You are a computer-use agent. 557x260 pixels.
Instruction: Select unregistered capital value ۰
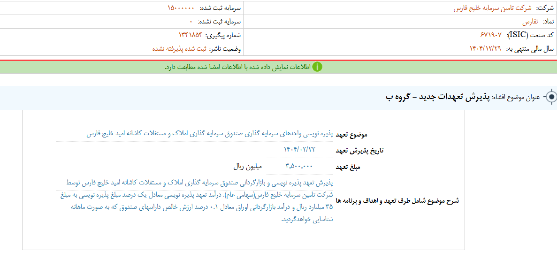191,22
